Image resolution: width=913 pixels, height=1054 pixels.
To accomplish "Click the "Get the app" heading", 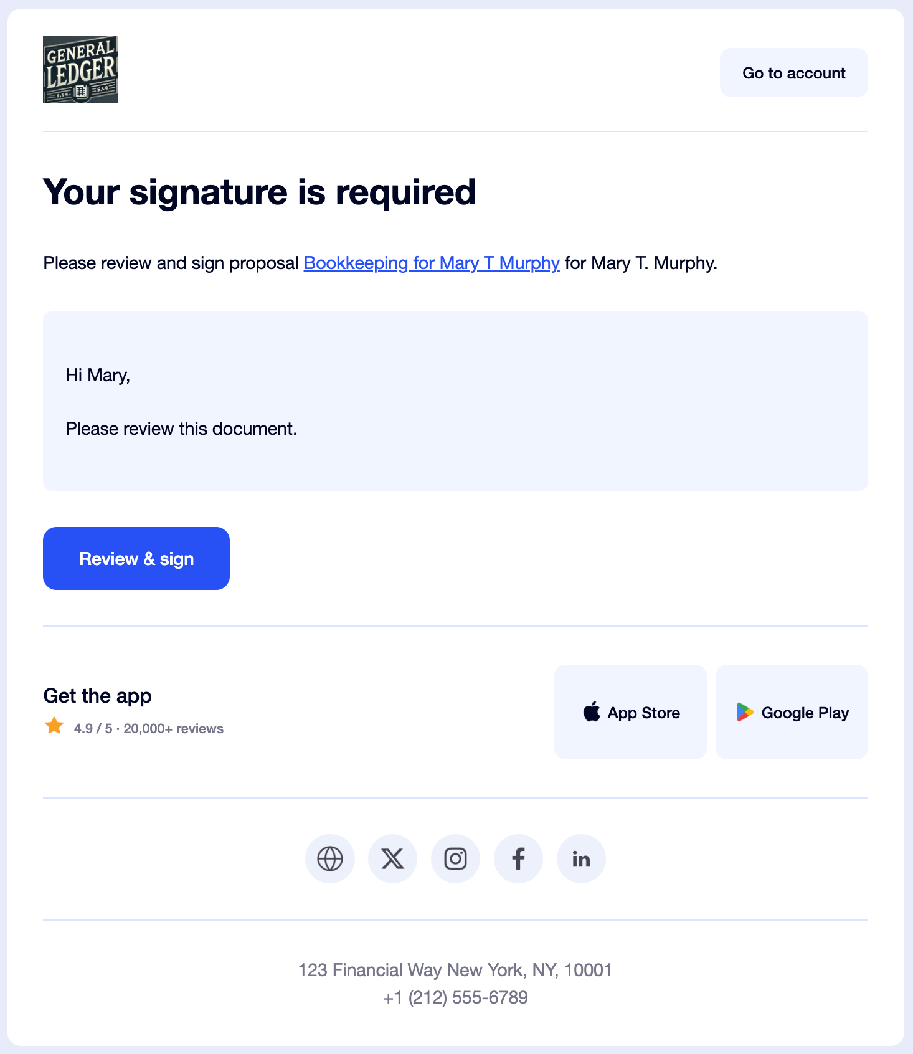I will click(98, 696).
